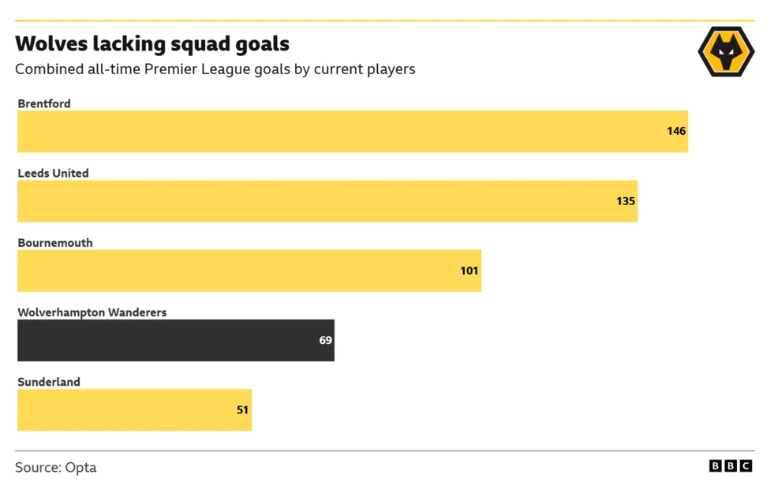Click the 135 goals value

(x=626, y=201)
